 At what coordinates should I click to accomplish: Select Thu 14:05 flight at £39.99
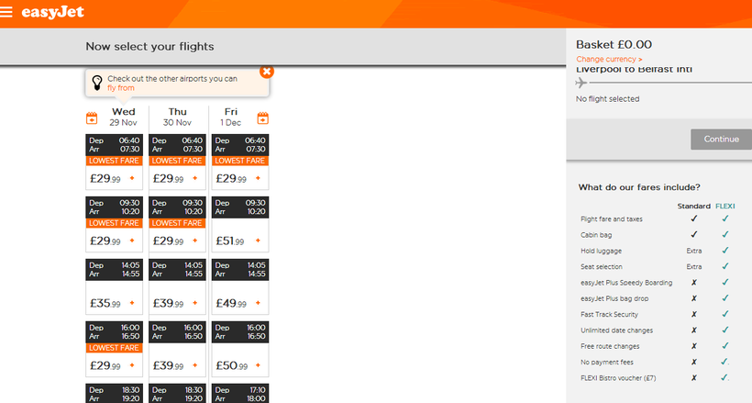tap(177, 286)
